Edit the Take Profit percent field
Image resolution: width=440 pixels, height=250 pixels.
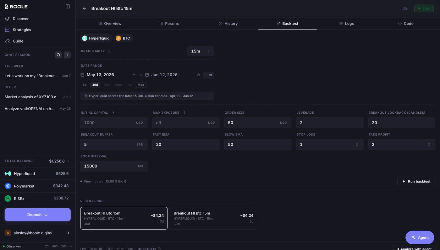coord(402,144)
